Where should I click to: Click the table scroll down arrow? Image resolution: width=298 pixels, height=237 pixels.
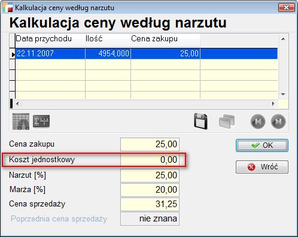tap(283, 94)
